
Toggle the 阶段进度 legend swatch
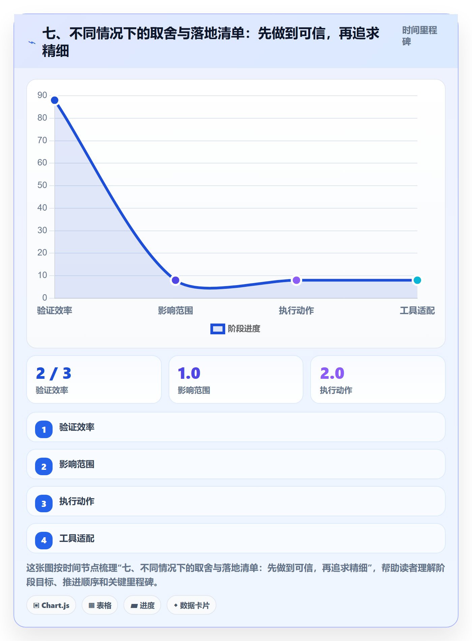coord(217,329)
